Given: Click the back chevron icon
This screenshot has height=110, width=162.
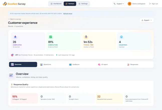Looking at the screenshot, I should [9, 19].
